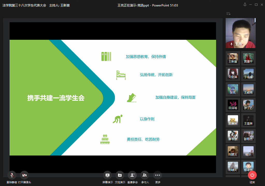Click the slide line 以身作则
Screen dimensions: 265x186
147,119
